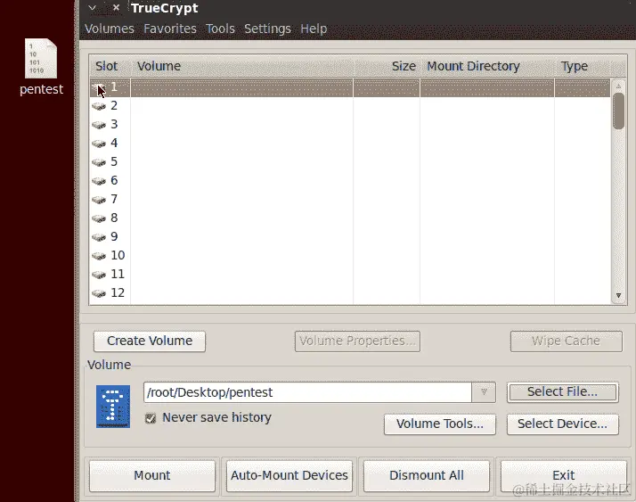Open the Favorites menu
Viewport: 636px width, 502px height.
[x=170, y=29]
